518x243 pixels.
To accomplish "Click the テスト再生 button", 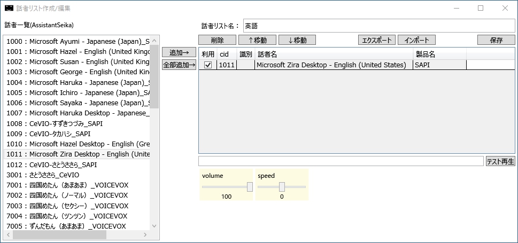I will pyautogui.click(x=500, y=161).
